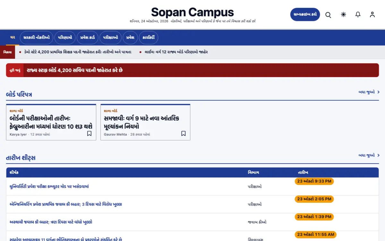Click the બોર્ડ પરિપત્ર section heading

tap(19, 94)
